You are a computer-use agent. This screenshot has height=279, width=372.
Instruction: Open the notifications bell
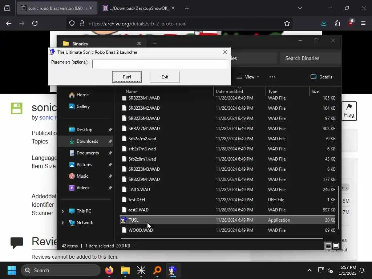pyautogui.click(x=362, y=270)
